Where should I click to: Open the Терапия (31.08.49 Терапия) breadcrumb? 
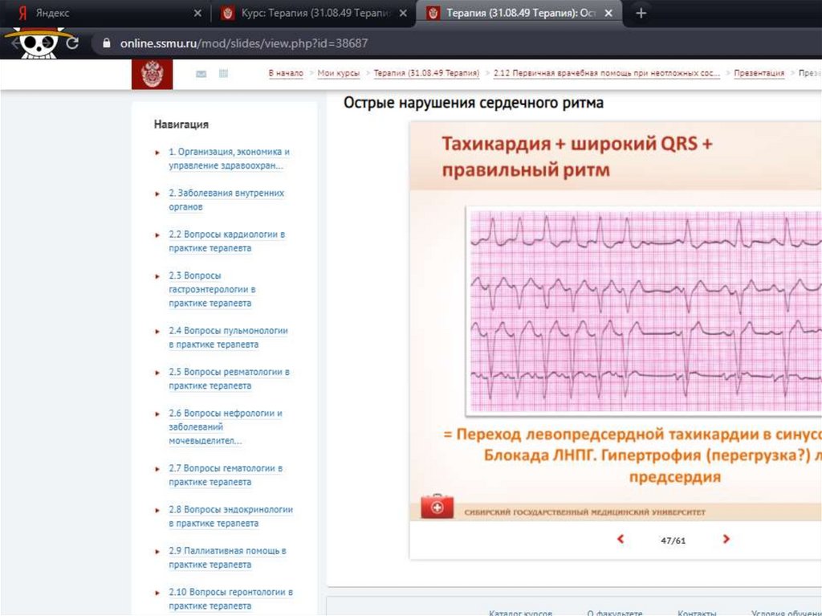[x=426, y=73]
